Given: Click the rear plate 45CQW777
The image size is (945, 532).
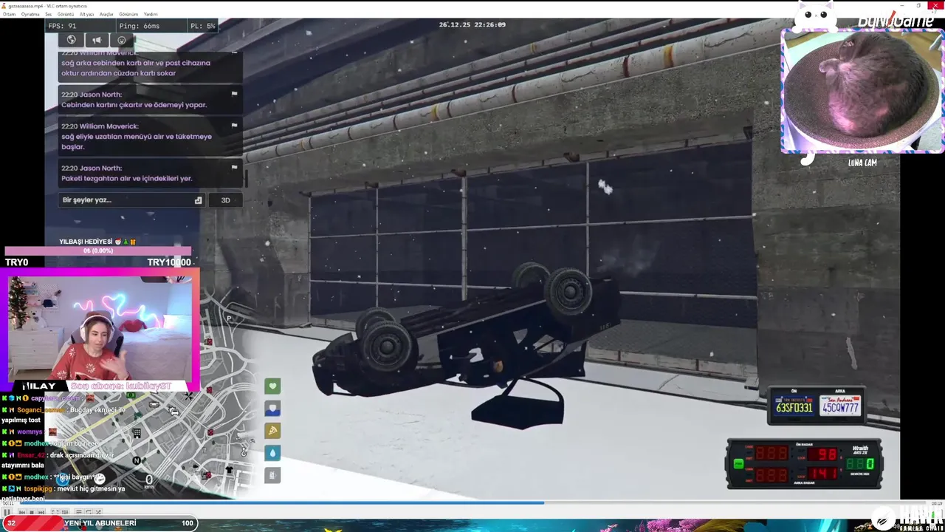Looking at the screenshot, I should coord(840,406).
